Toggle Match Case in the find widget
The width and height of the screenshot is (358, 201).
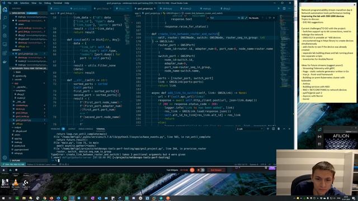click(239, 18)
